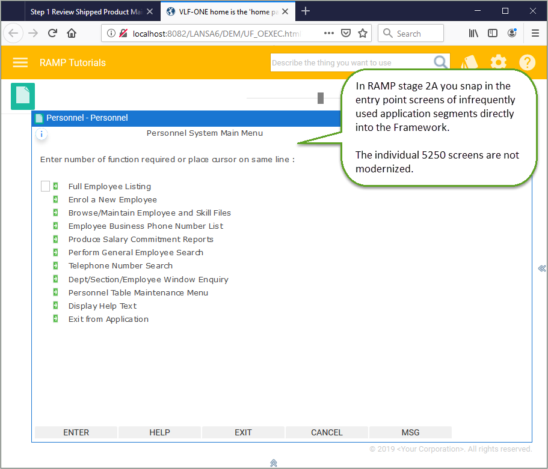
Task: Open Firefox library icon
Action: click(x=473, y=33)
